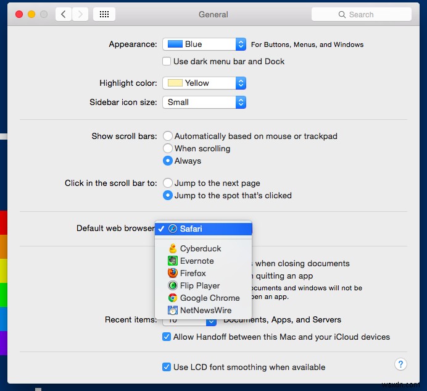Click the Google Chrome icon
427x391 pixels.
(x=173, y=298)
